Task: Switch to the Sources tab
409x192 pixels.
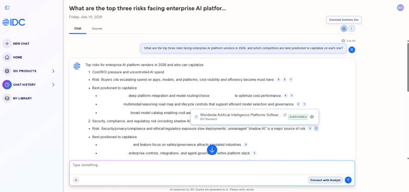Action: [97, 29]
